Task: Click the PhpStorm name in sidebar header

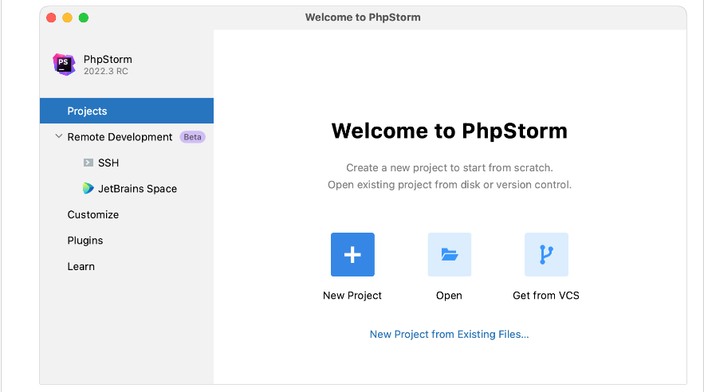Action: click(108, 59)
